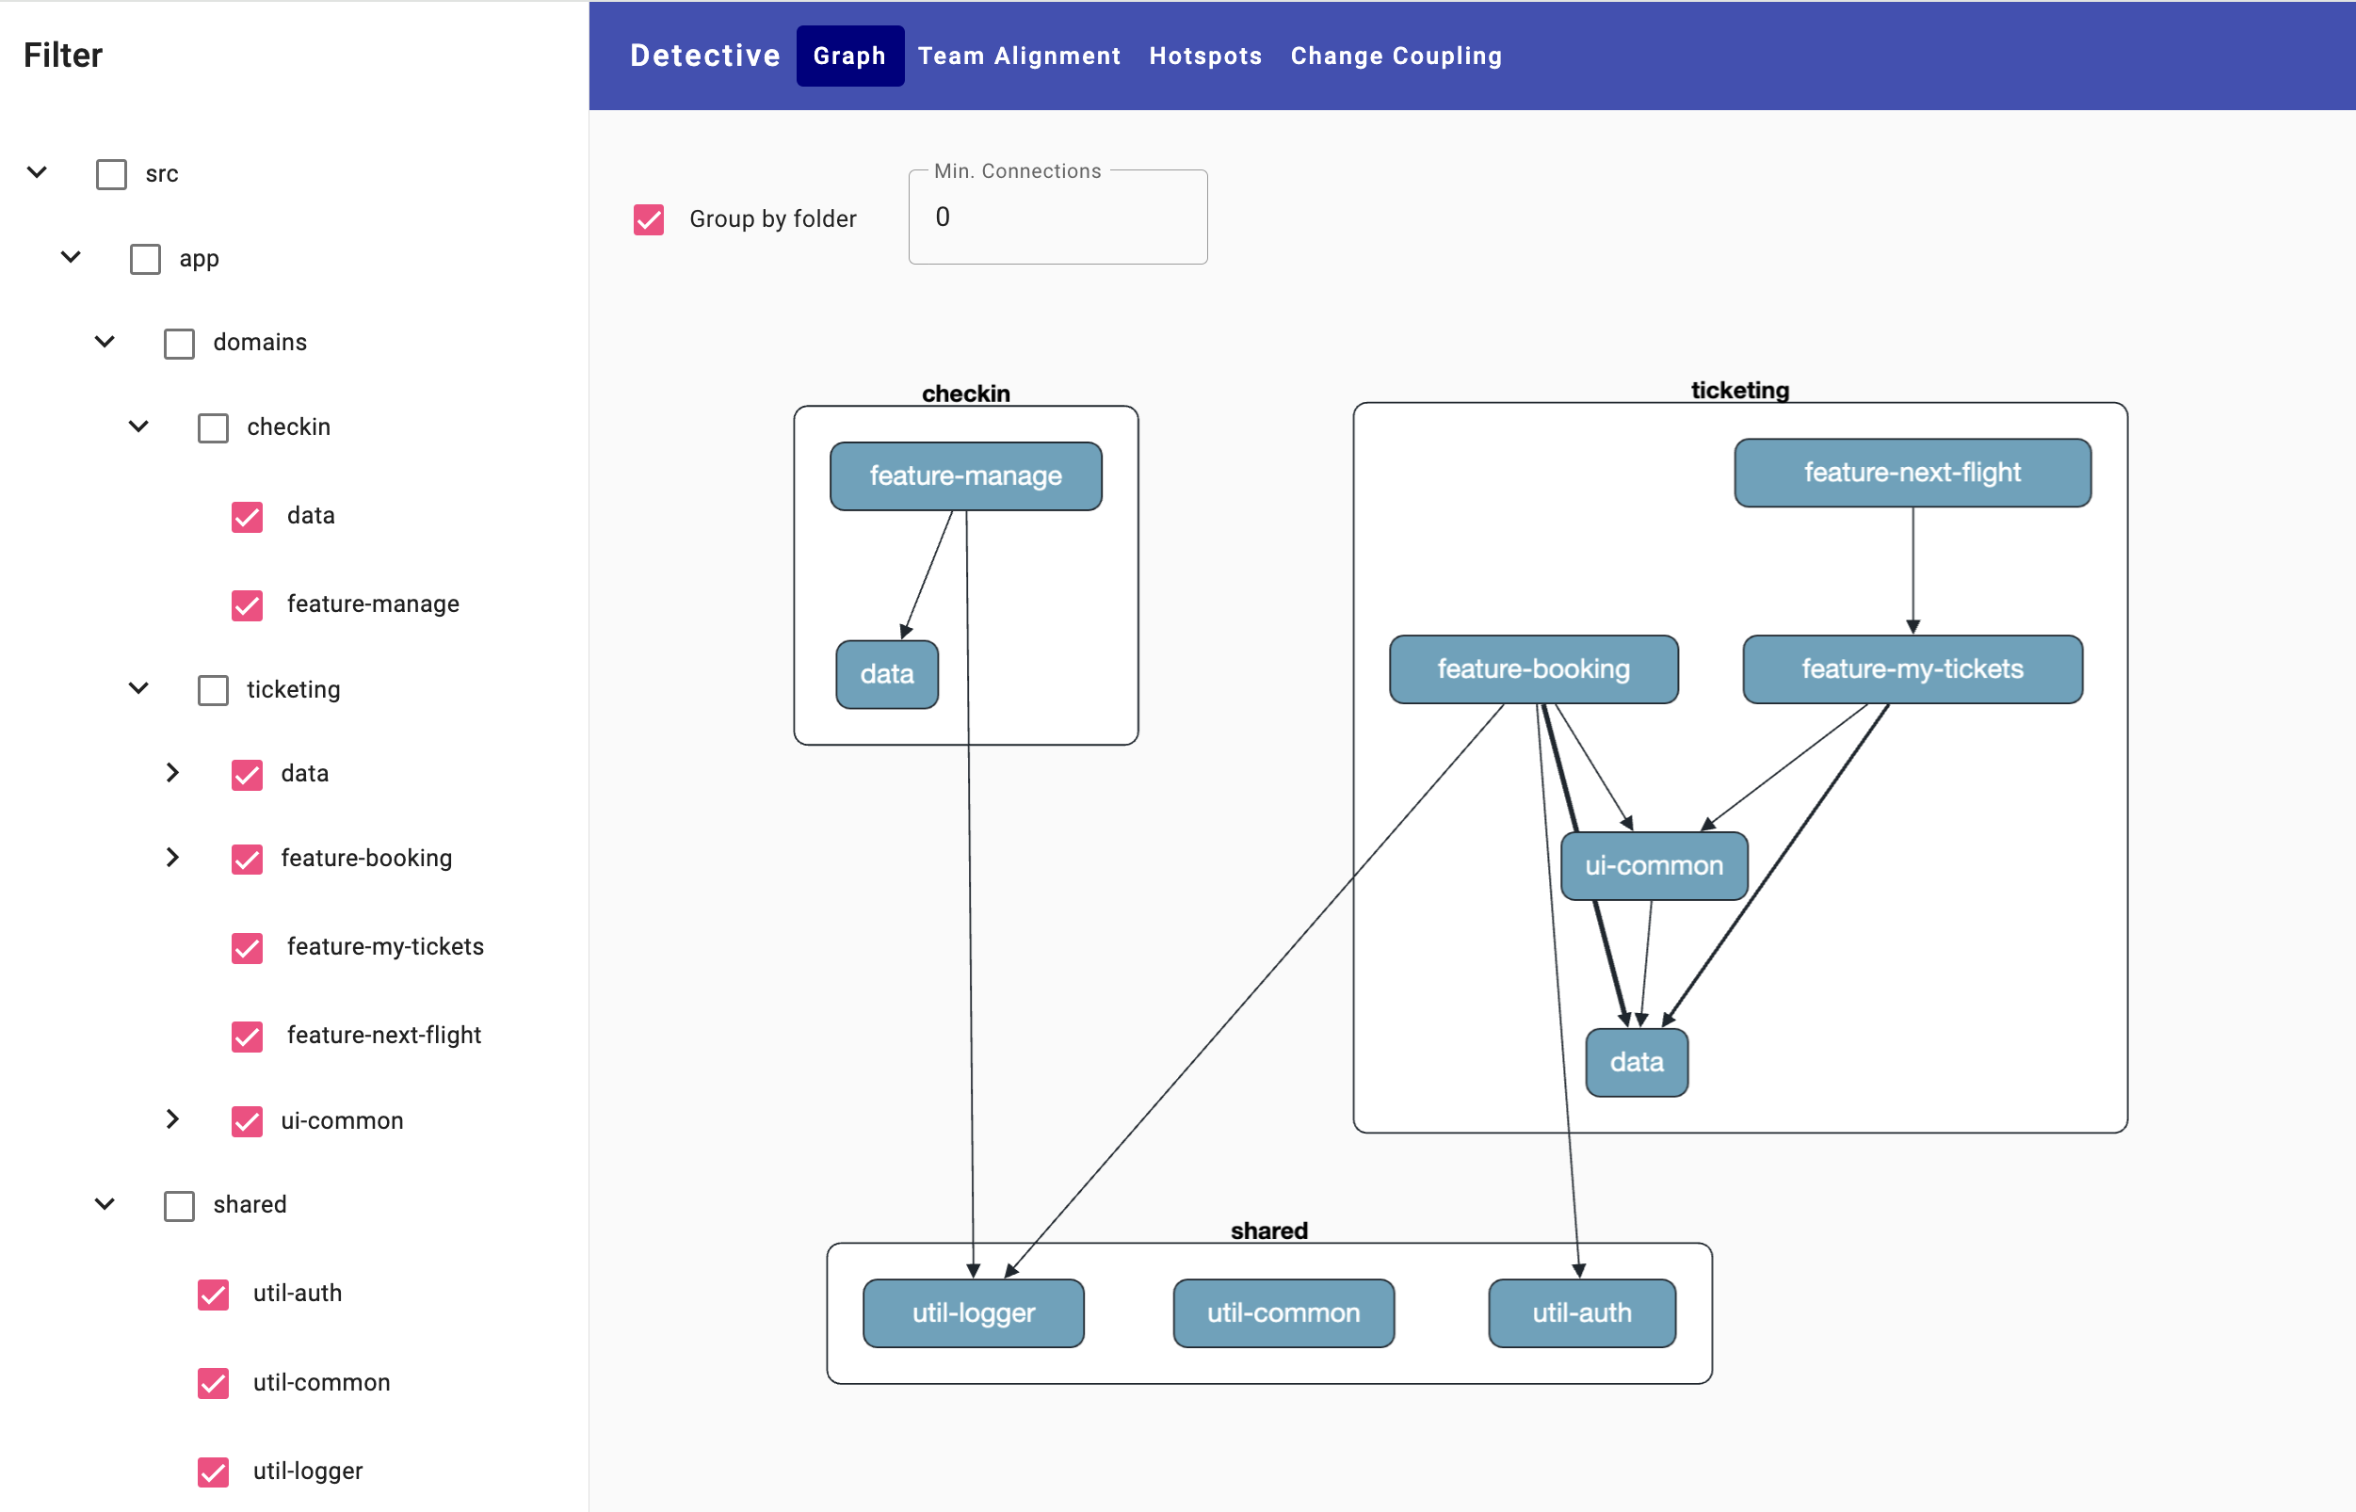This screenshot has width=2356, height=1512.
Task: Click the Detective title link
Action: [704, 56]
